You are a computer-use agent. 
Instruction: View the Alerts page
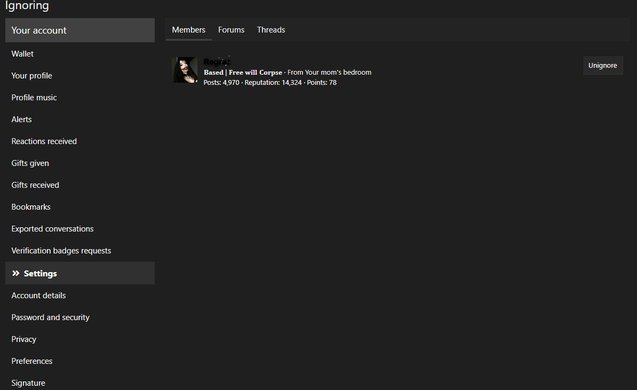tap(80, 120)
